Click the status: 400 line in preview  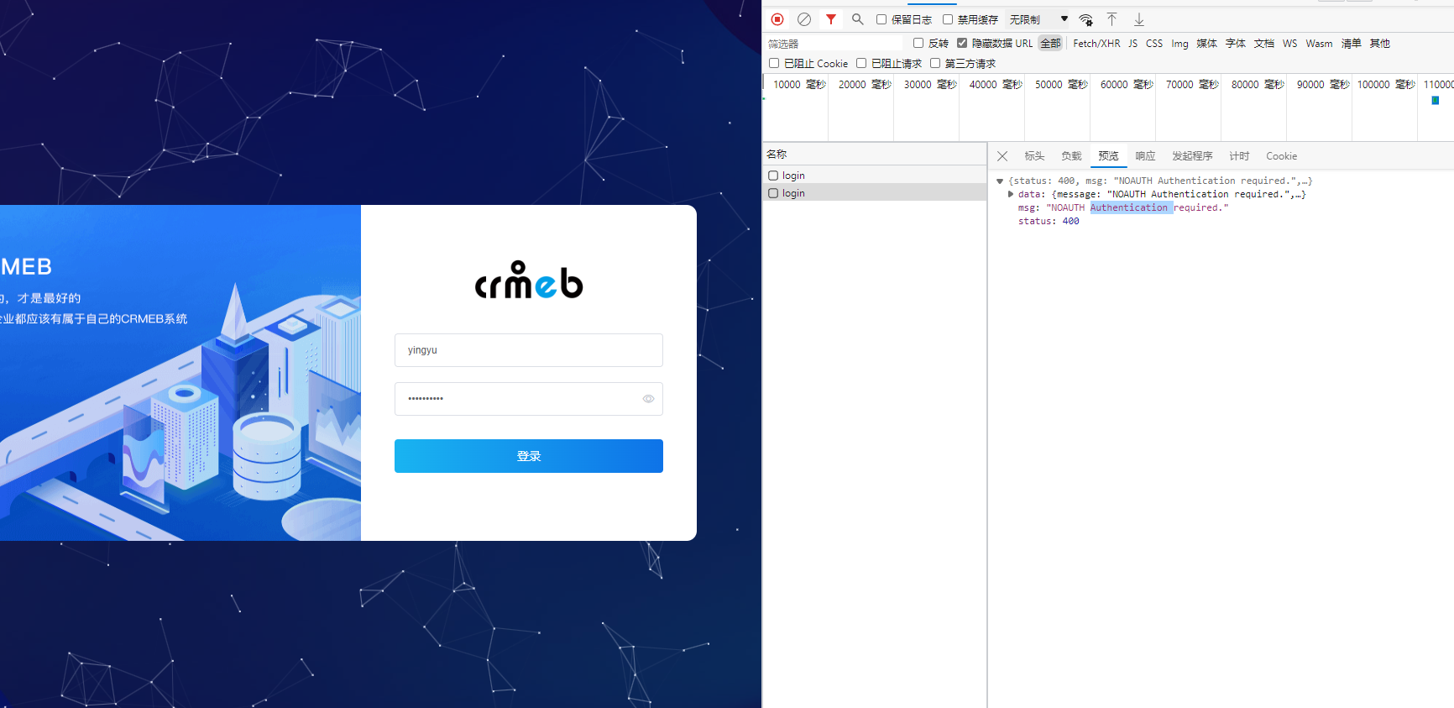[1049, 221]
